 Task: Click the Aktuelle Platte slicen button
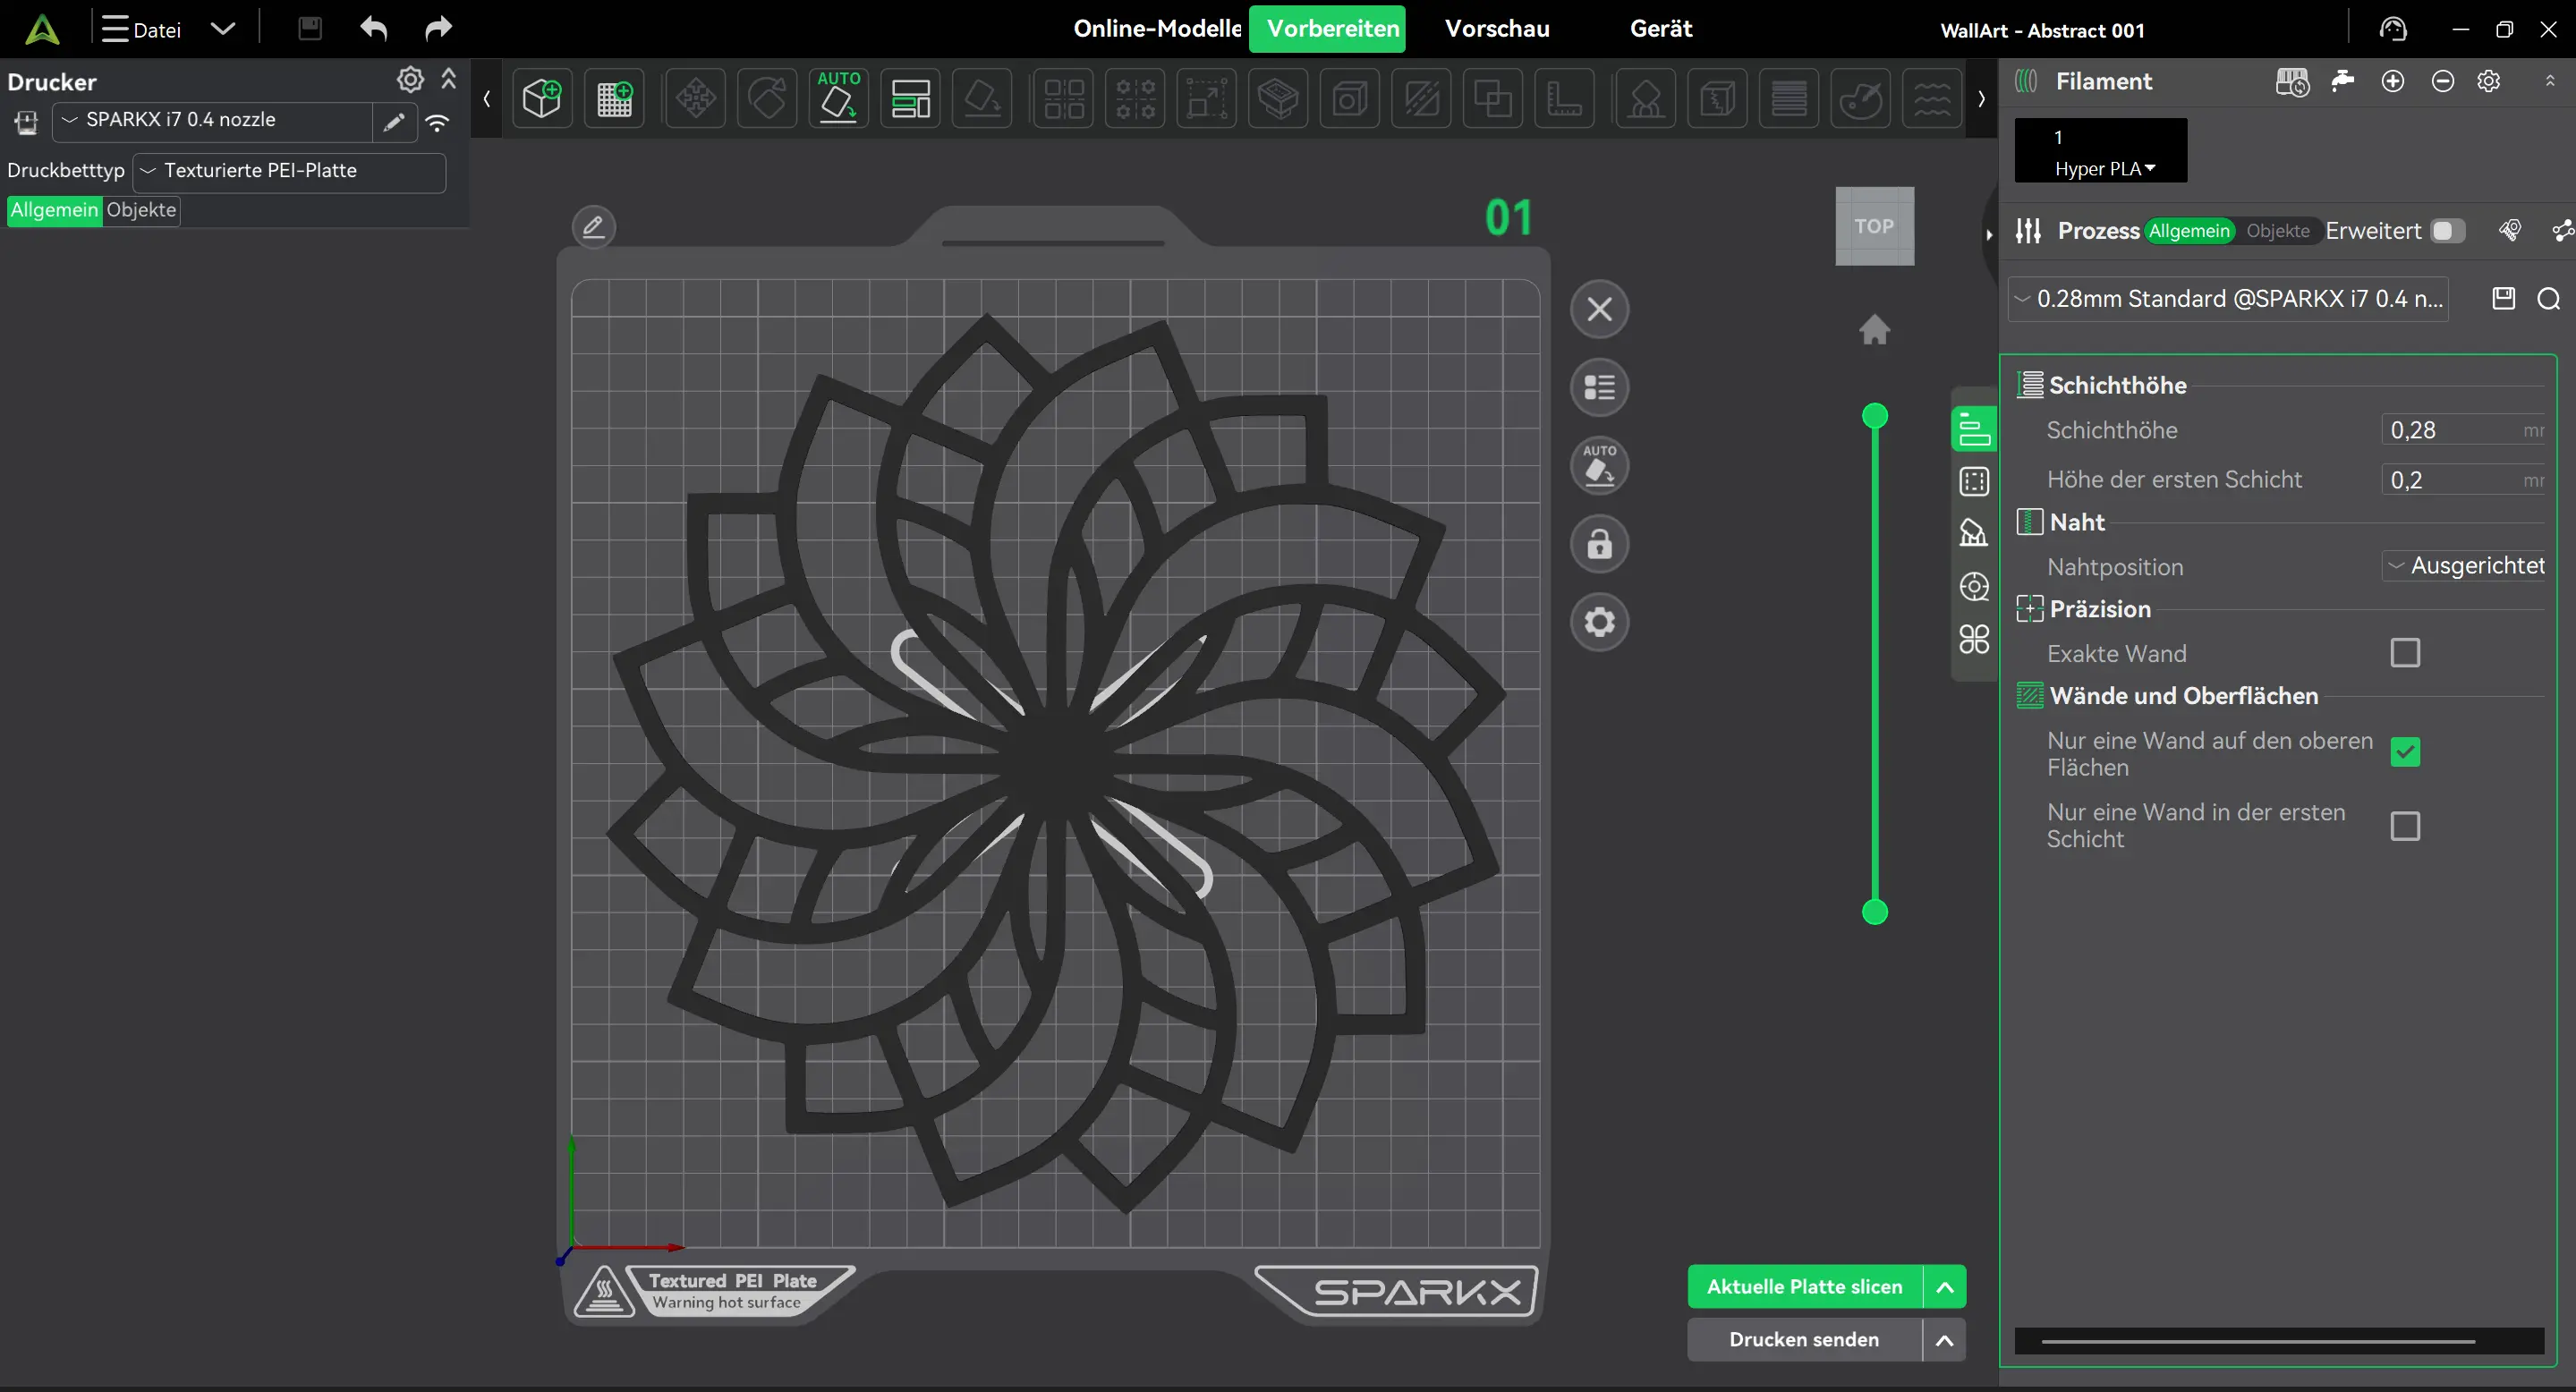pyautogui.click(x=1805, y=1287)
